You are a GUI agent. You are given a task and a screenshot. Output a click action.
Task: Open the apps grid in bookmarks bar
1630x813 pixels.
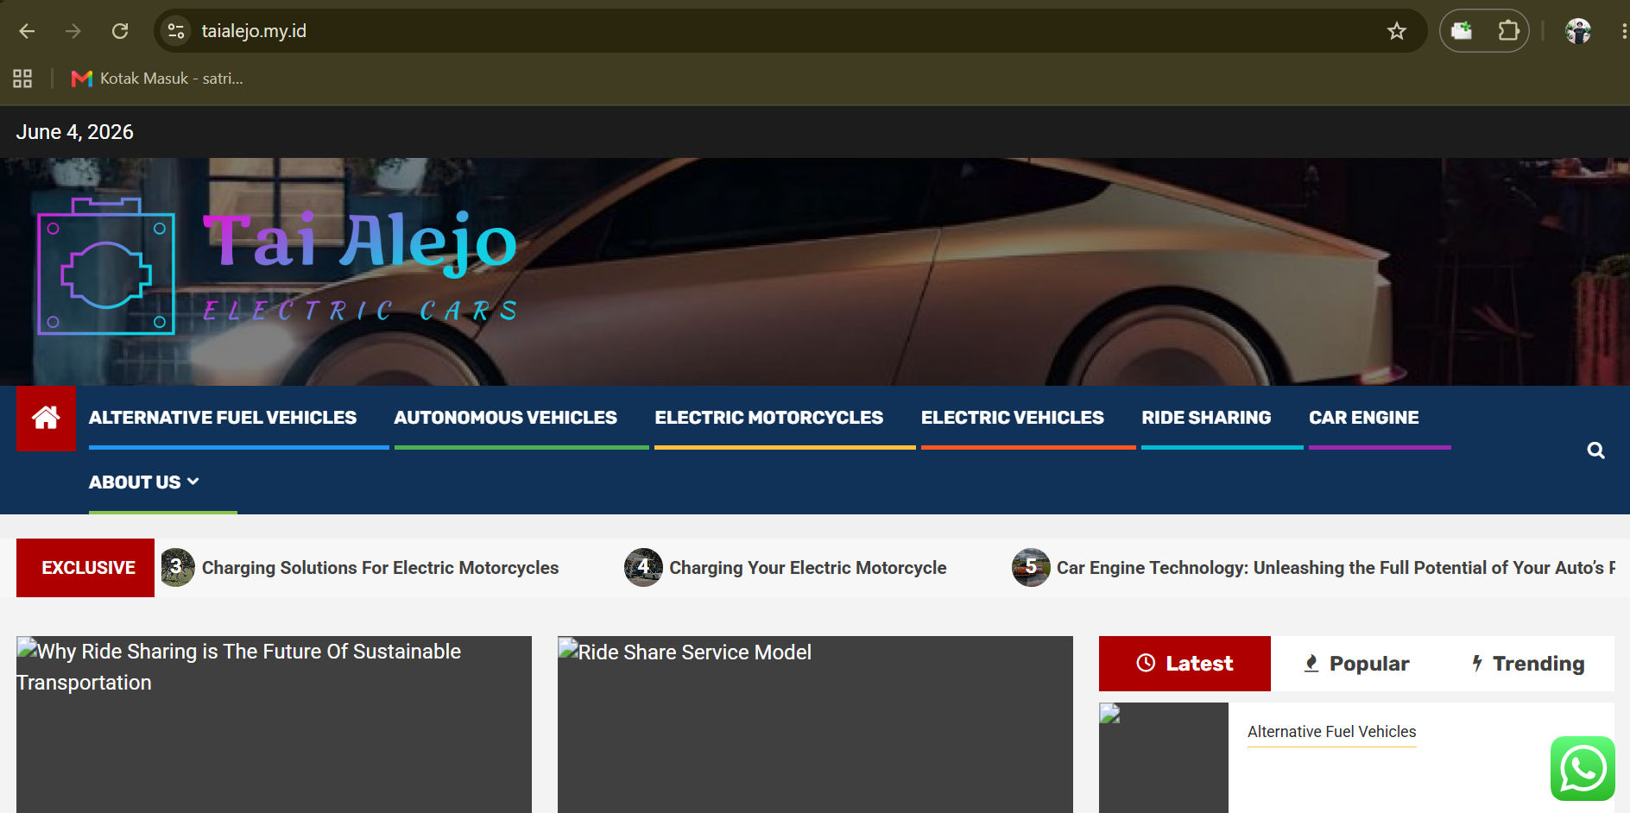22,79
